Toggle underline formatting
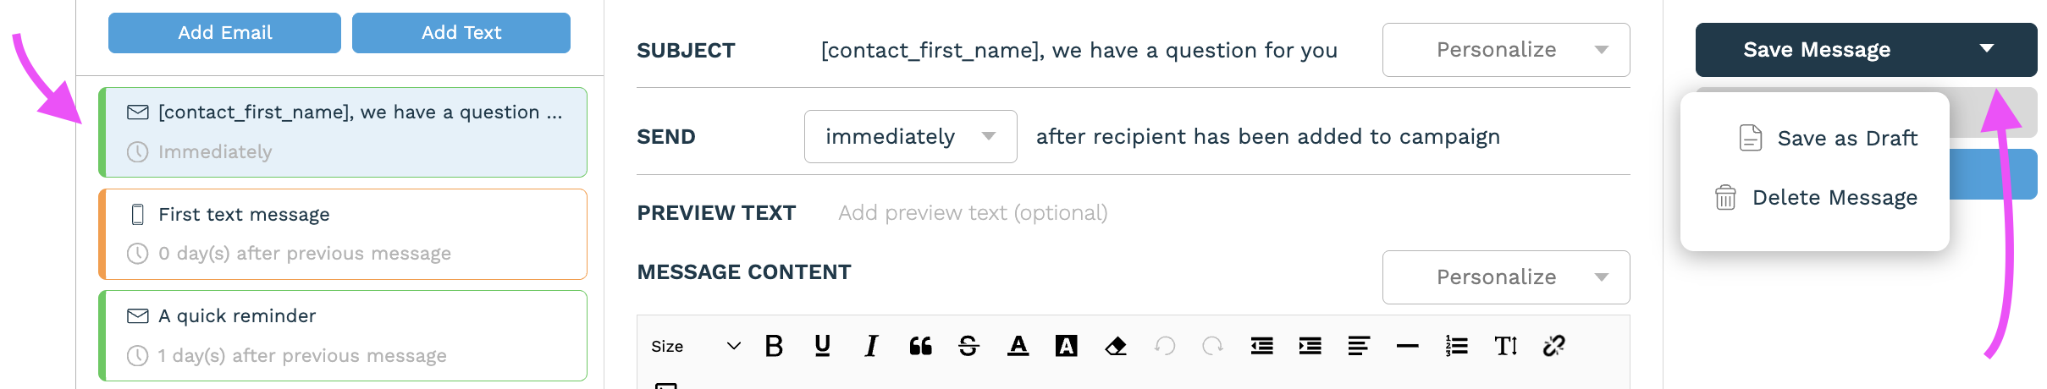This screenshot has height=389, width=2047. pyautogui.click(x=822, y=346)
